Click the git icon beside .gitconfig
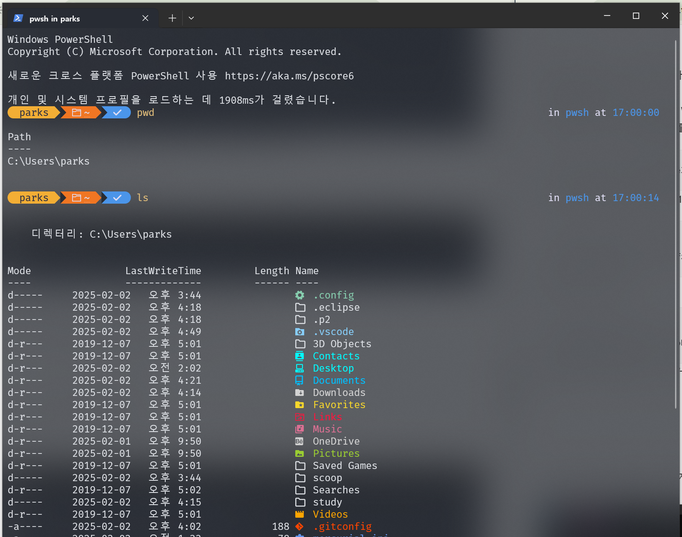 [x=299, y=527]
